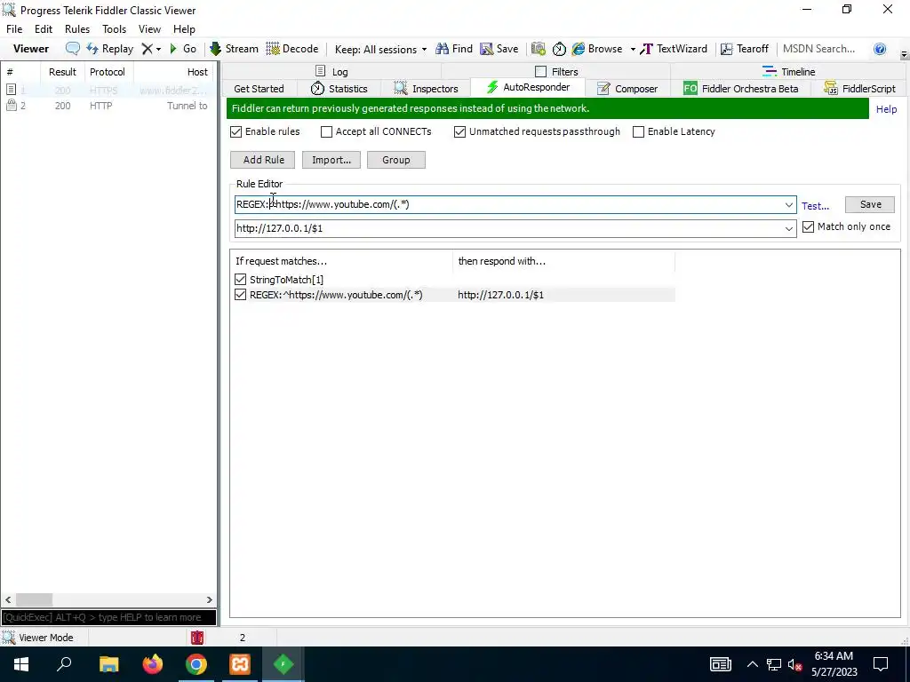Open Fiddler Orchestra Beta tab
The image size is (910, 682).
click(x=740, y=89)
